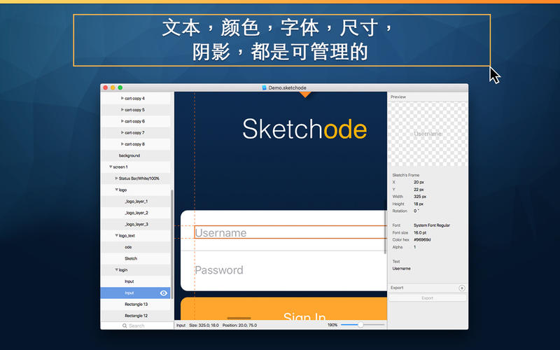Screen dimensions: 560x350
Task: Toggle the eye icon on the highlighted Input layer
Action: coord(164,293)
